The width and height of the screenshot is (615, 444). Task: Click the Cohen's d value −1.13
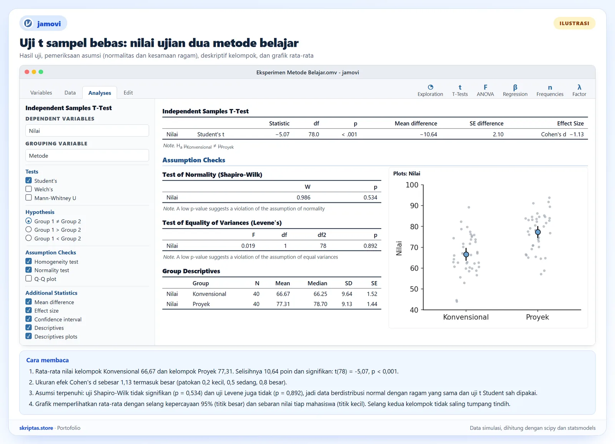coord(577,134)
